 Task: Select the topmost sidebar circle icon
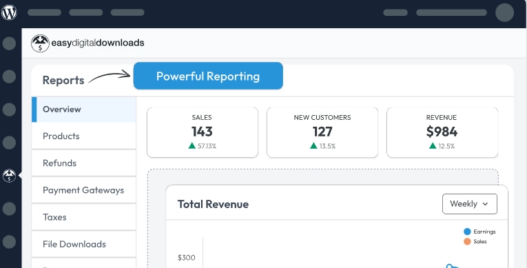[x=9, y=43]
